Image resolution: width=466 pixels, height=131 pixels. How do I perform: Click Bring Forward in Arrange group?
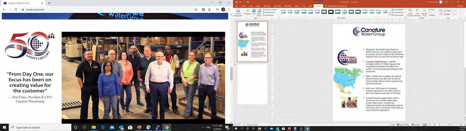(410, 12)
